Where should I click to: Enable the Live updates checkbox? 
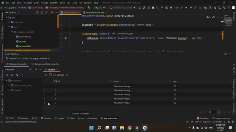tap(51, 75)
